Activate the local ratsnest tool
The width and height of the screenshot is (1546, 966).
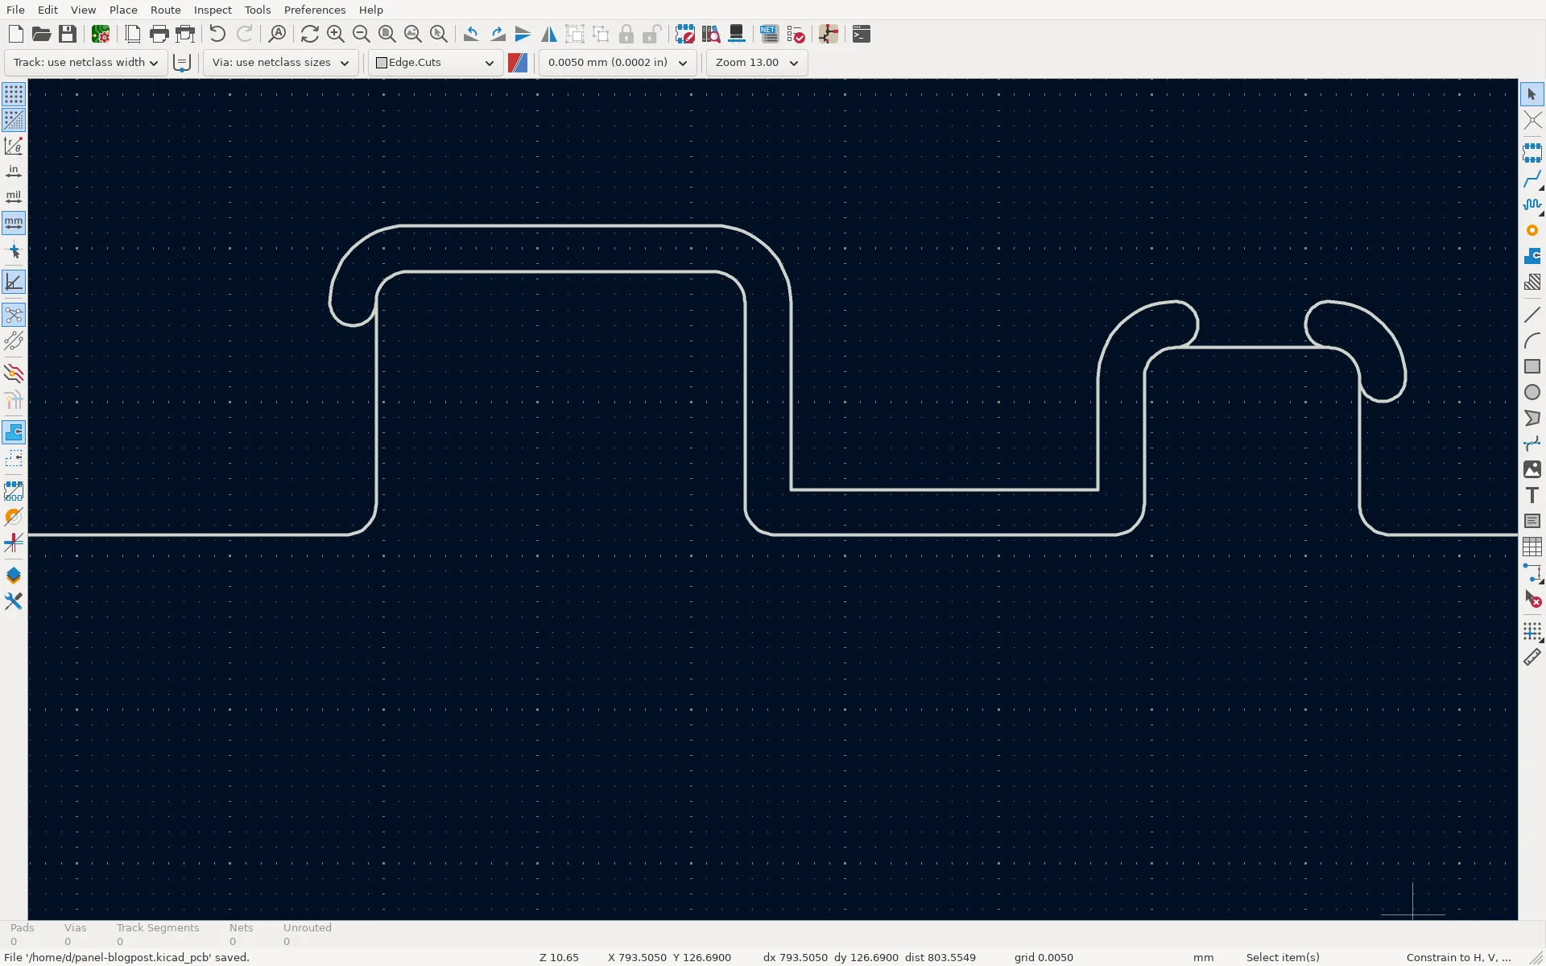[1532, 120]
